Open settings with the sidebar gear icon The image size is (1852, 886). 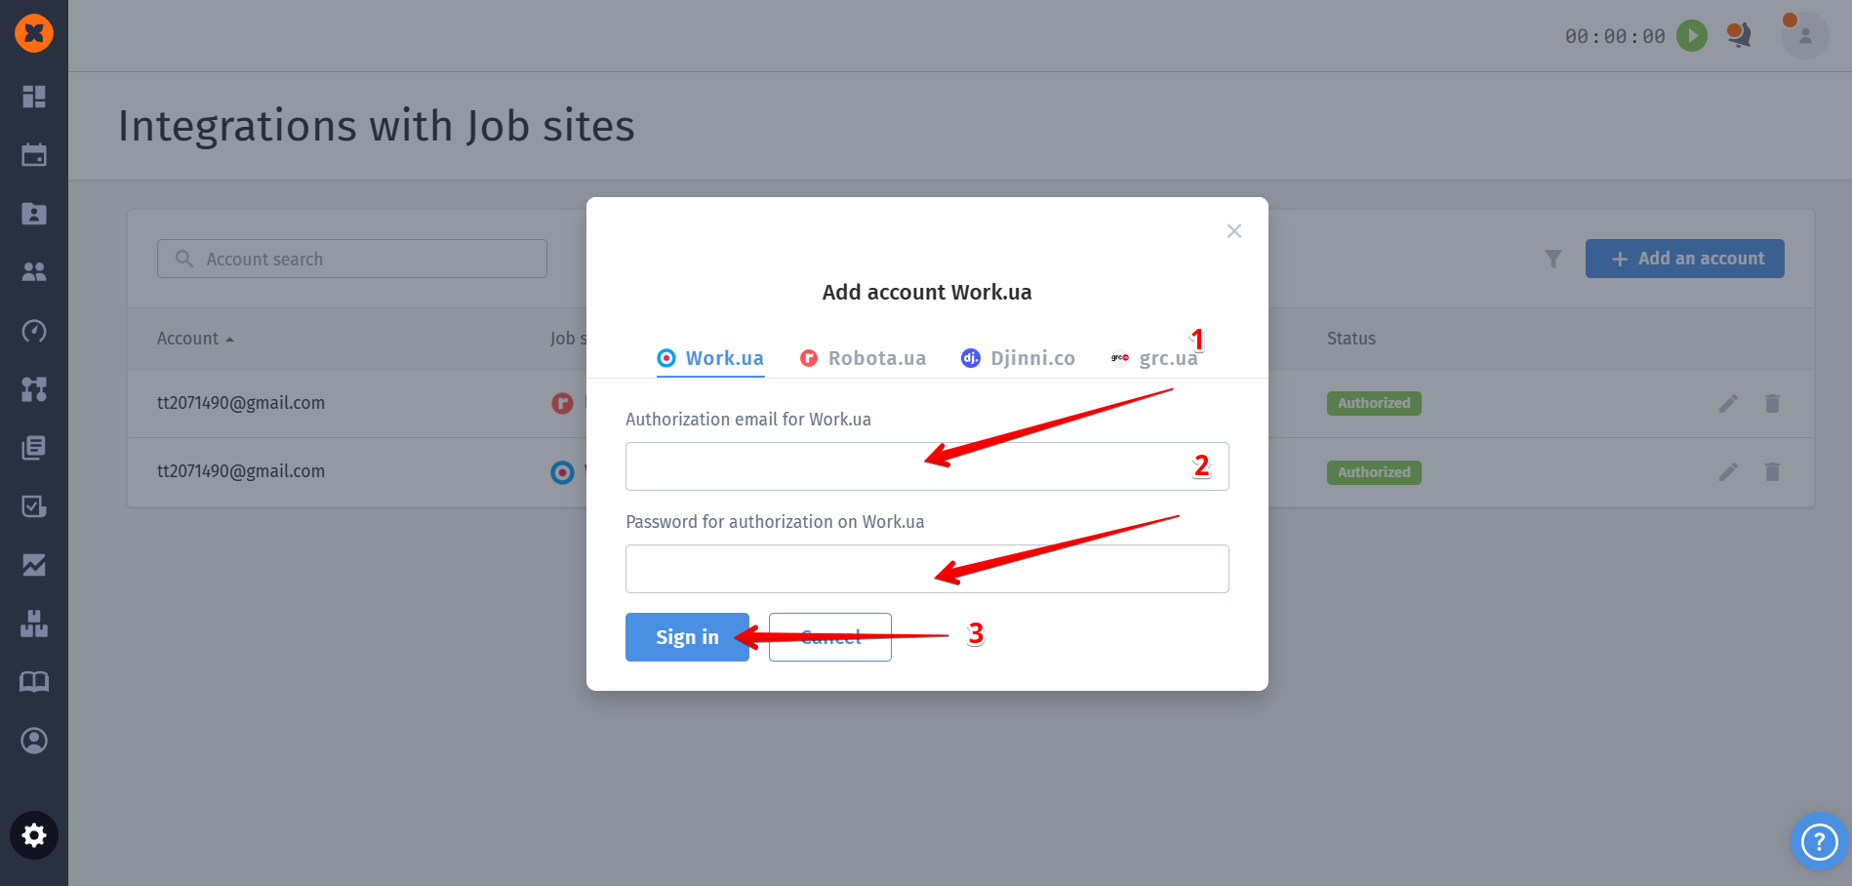coord(34,835)
